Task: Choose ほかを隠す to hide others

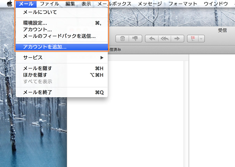Action: pos(35,75)
